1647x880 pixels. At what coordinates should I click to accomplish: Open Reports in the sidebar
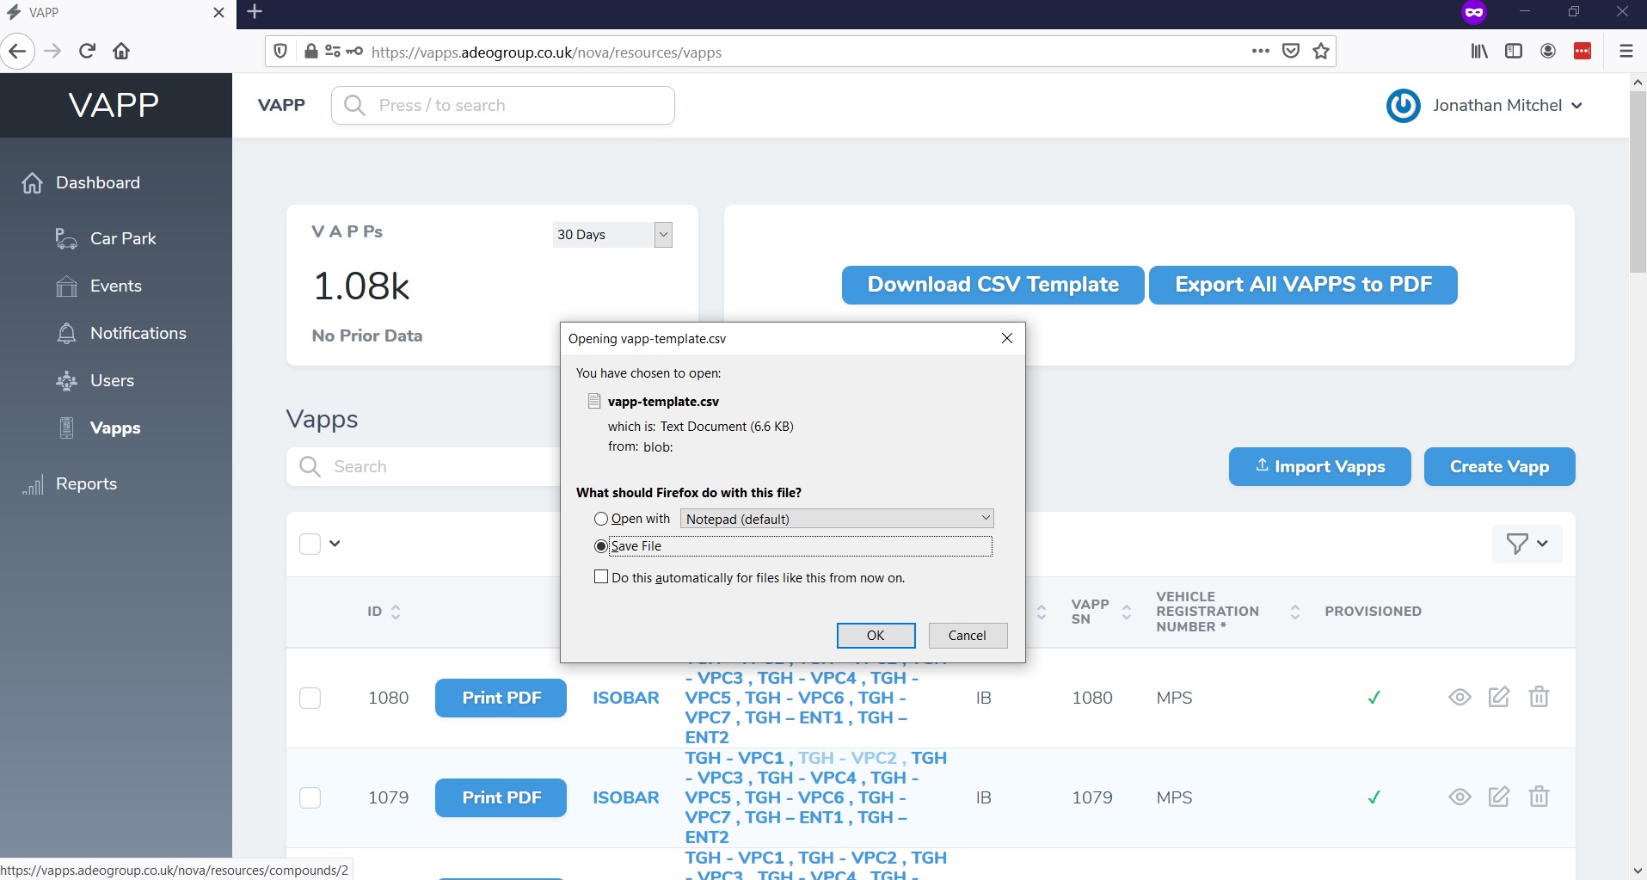click(86, 483)
